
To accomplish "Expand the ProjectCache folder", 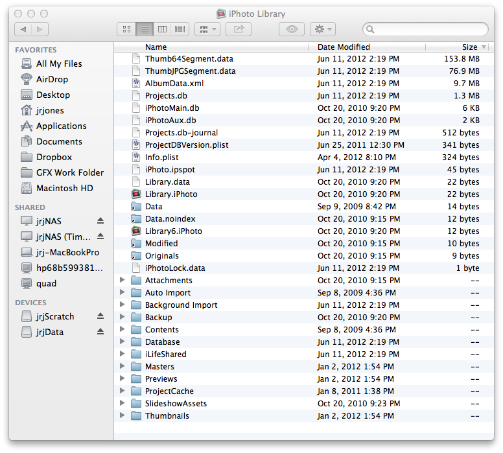I will (123, 391).
